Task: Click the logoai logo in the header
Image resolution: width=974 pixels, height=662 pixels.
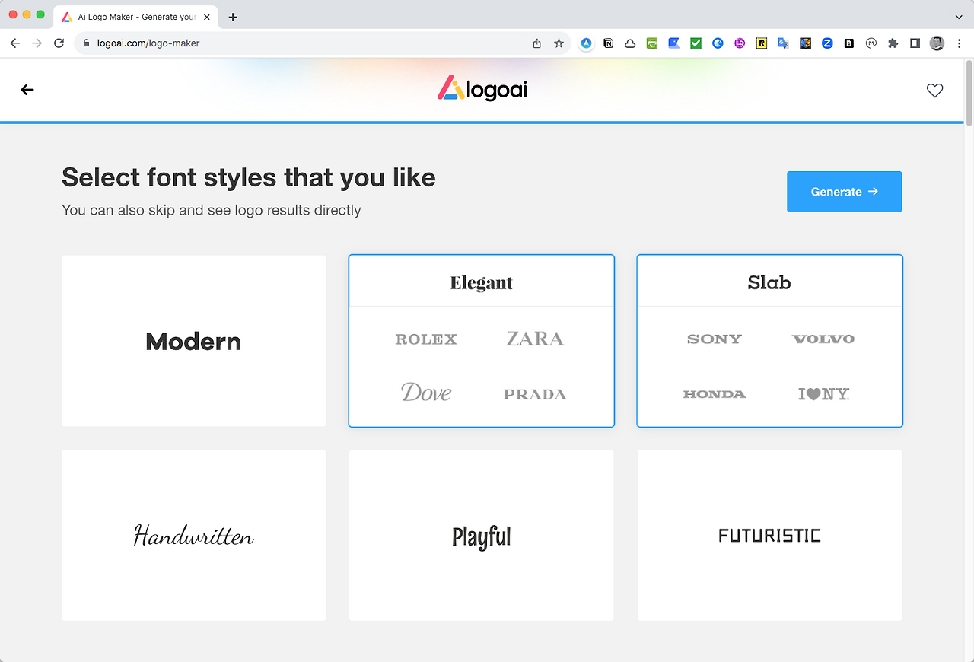Action: click(482, 88)
